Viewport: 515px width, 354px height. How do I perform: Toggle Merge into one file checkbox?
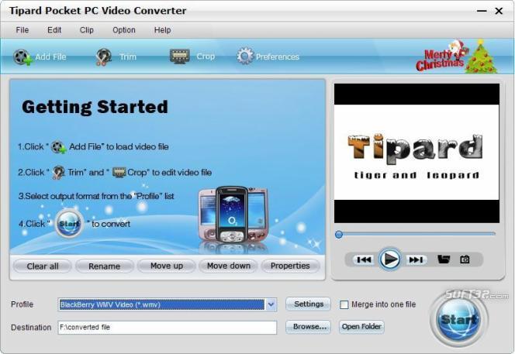click(x=344, y=304)
